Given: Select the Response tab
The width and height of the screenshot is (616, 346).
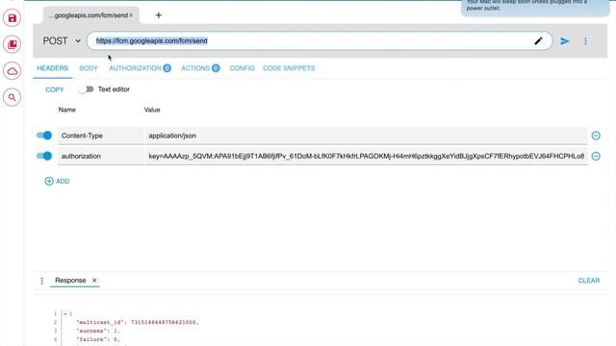Looking at the screenshot, I should pyautogui.click(x=70, y=280).
